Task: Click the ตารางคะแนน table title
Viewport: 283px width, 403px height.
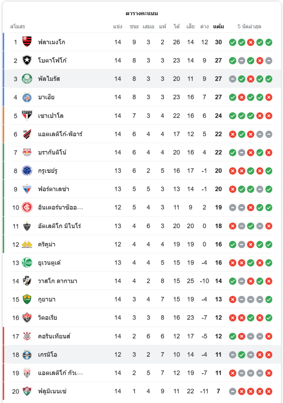Action: 141,13
